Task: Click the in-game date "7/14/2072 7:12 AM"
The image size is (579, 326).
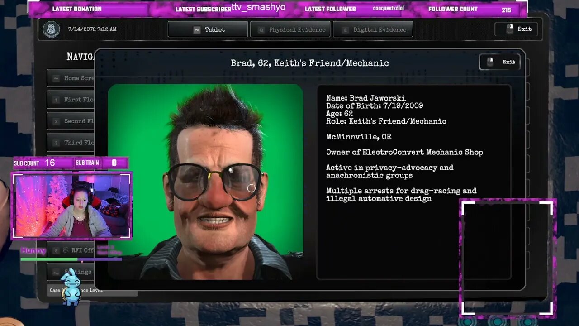Action: click(92, 29)
